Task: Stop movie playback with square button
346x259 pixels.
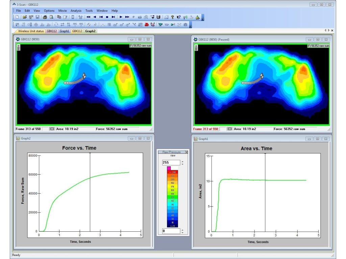Action: pos(107,17)
